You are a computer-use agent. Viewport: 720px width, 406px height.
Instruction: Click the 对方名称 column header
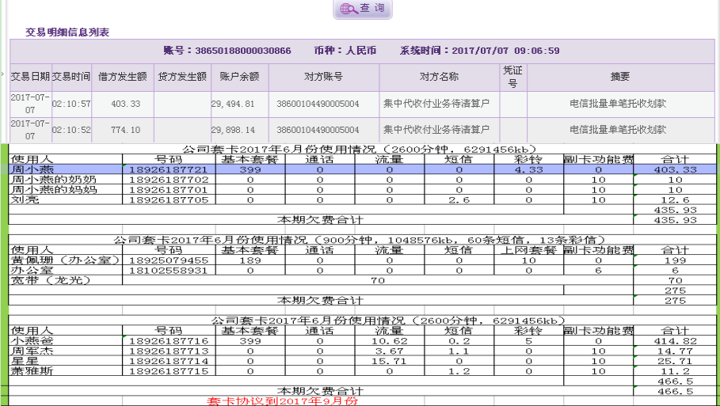[x=439, y=77]
